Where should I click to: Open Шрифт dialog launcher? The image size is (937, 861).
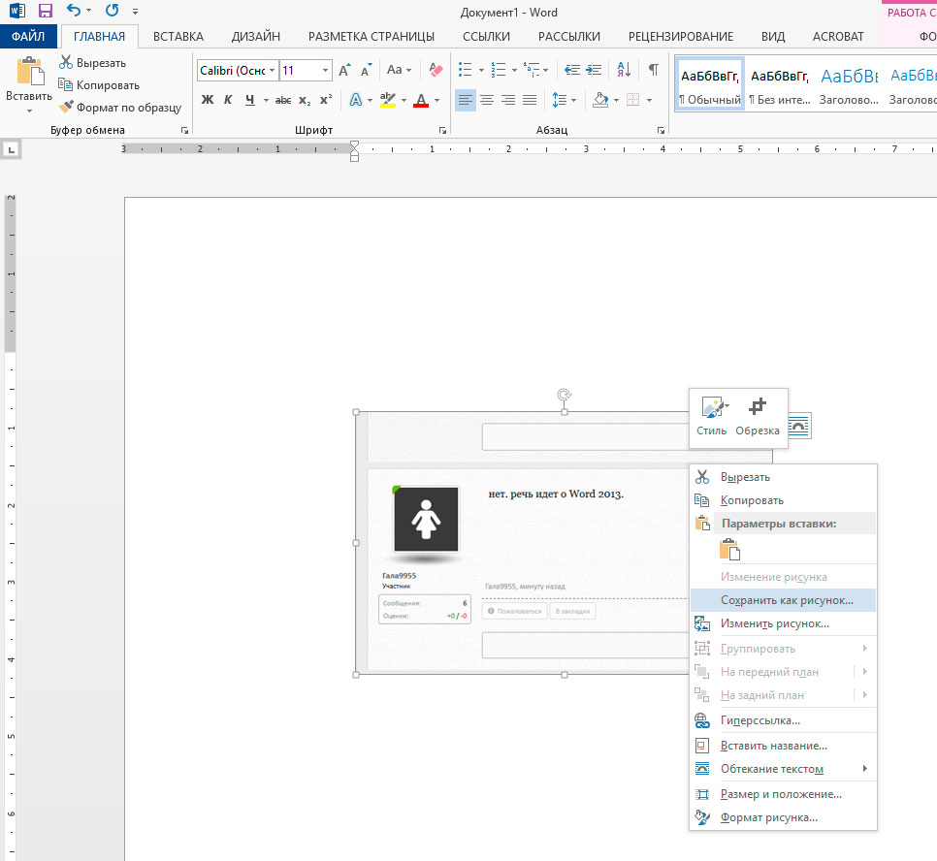pos(443,130)
